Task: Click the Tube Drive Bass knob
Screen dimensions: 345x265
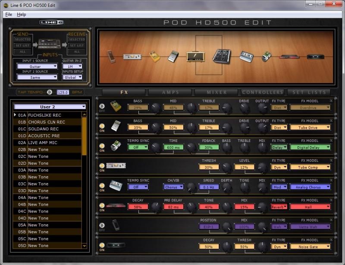Action: click(156, 128)
